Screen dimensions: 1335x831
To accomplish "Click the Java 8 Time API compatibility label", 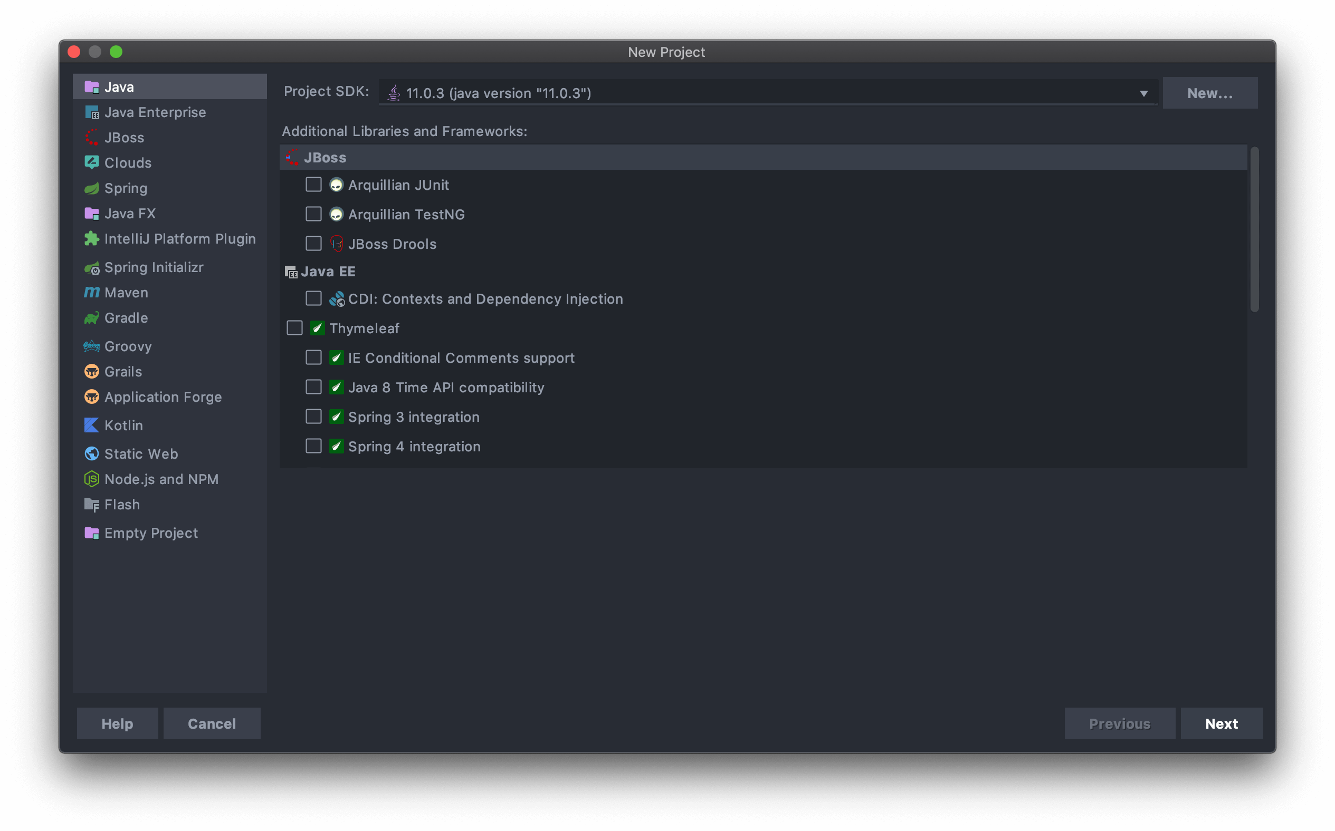I will pyautogui.click(x=446, y=388).
